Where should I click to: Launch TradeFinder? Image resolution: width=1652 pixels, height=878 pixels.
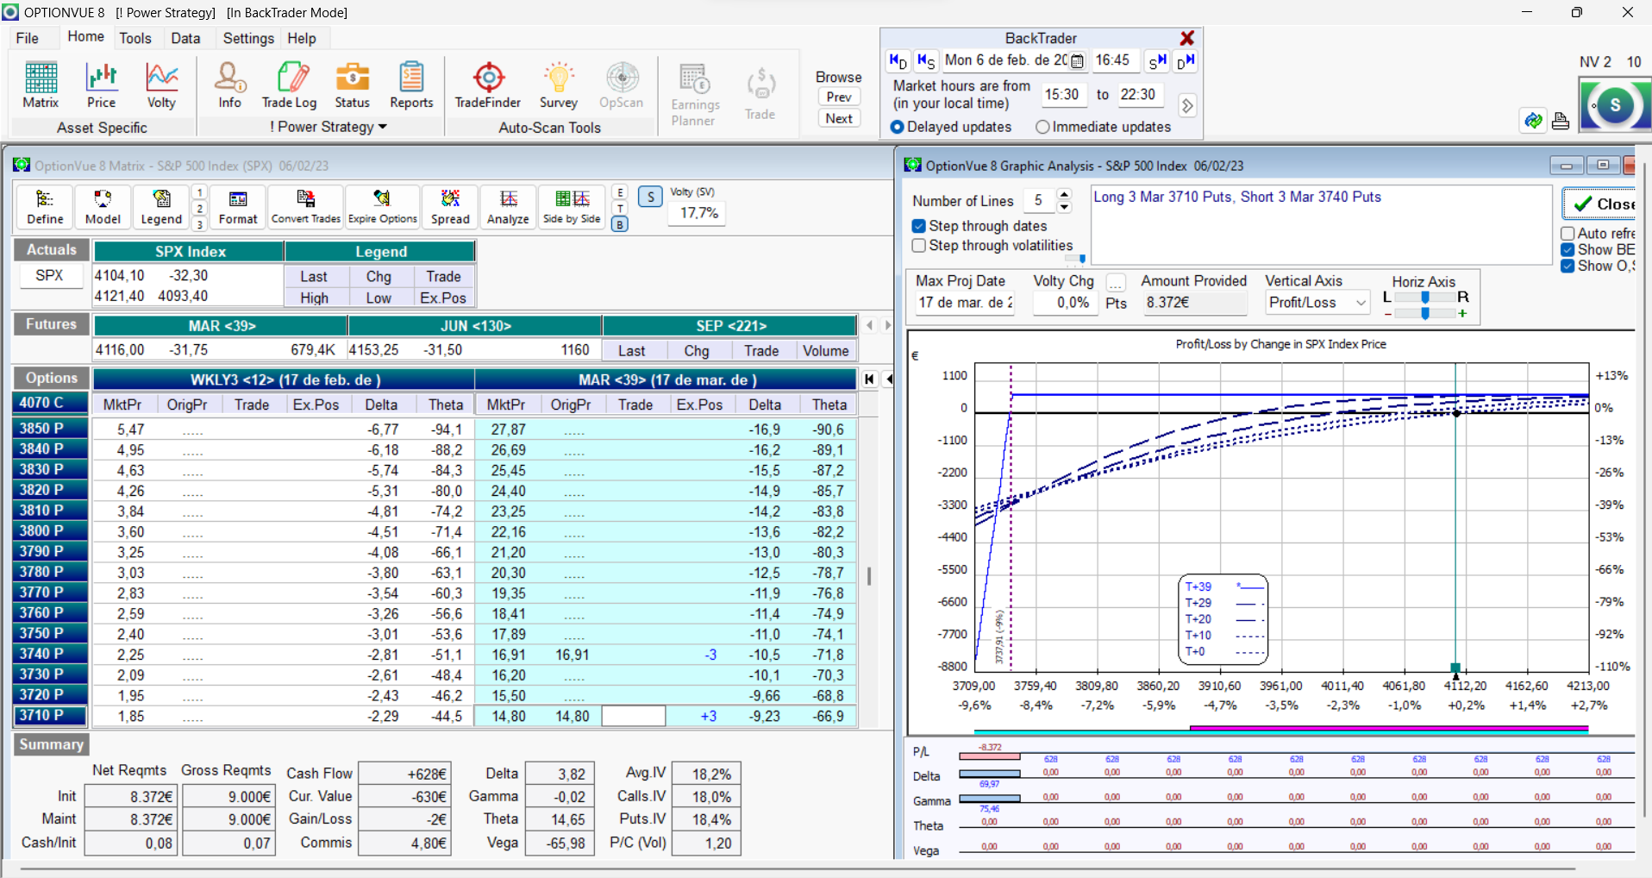(488, 85)
